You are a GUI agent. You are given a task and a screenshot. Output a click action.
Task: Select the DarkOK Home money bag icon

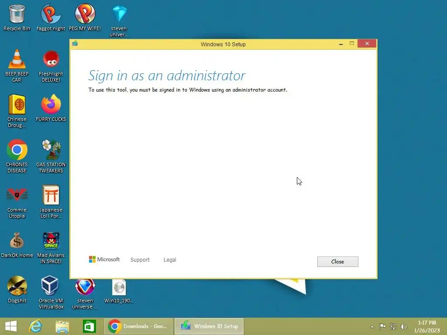click(x=17, y=244)
